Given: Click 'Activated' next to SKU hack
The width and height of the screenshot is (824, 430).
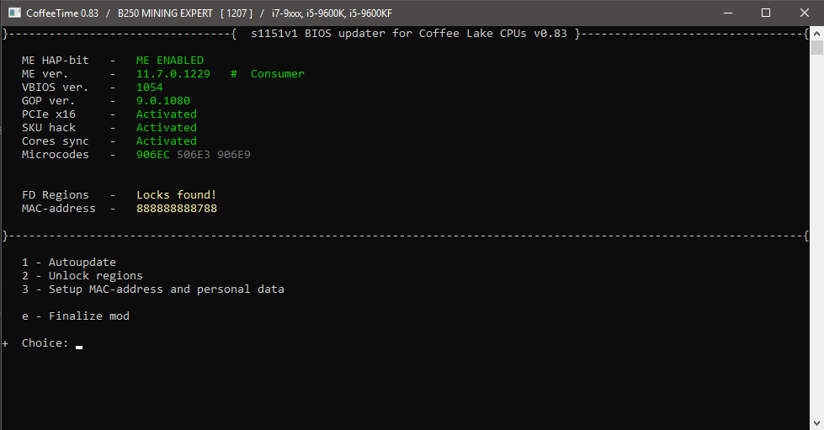Looking at the screenshot, I should (167, 128).
